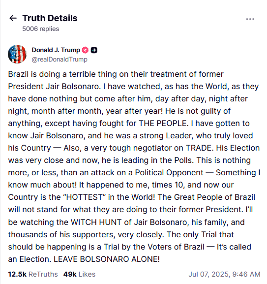This screenshot has width=267, height=284.
Task: Click the back arrow icon
Action: pyautogui.click(x=13, y=18)
